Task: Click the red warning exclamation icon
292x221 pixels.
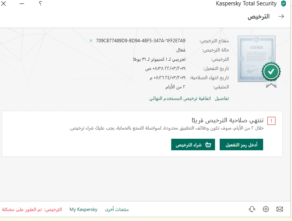Action: pos(271,121)
